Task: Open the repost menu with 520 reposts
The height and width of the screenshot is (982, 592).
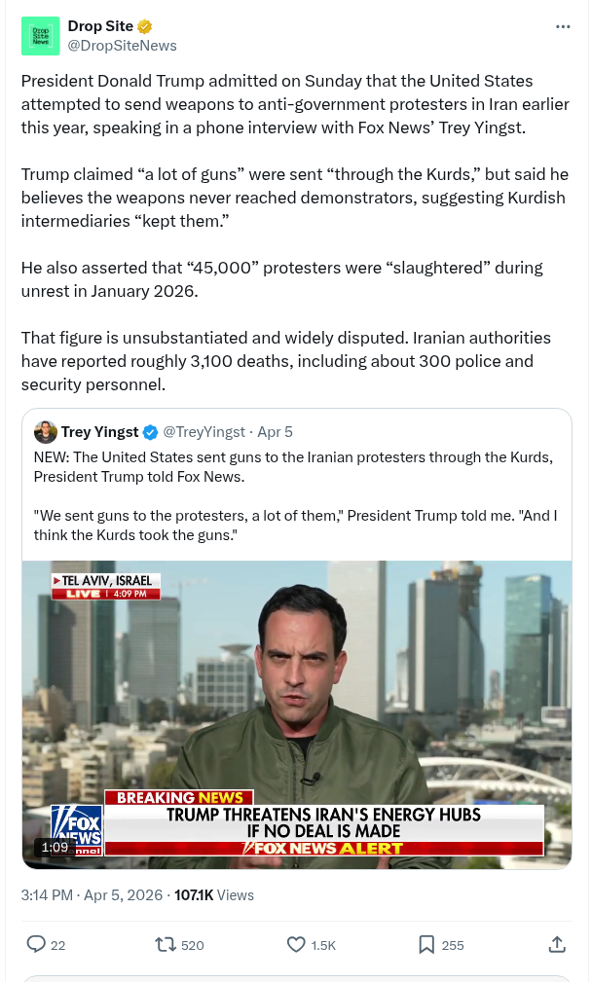Action: coord(165,944)
